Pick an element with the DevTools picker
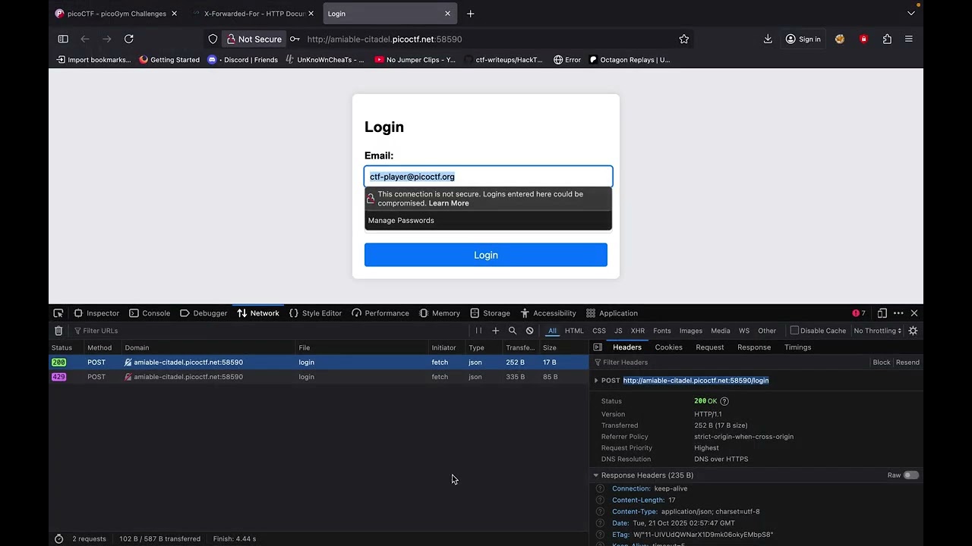The height and width of the screenshot is (546, 972). pos(58,313)
